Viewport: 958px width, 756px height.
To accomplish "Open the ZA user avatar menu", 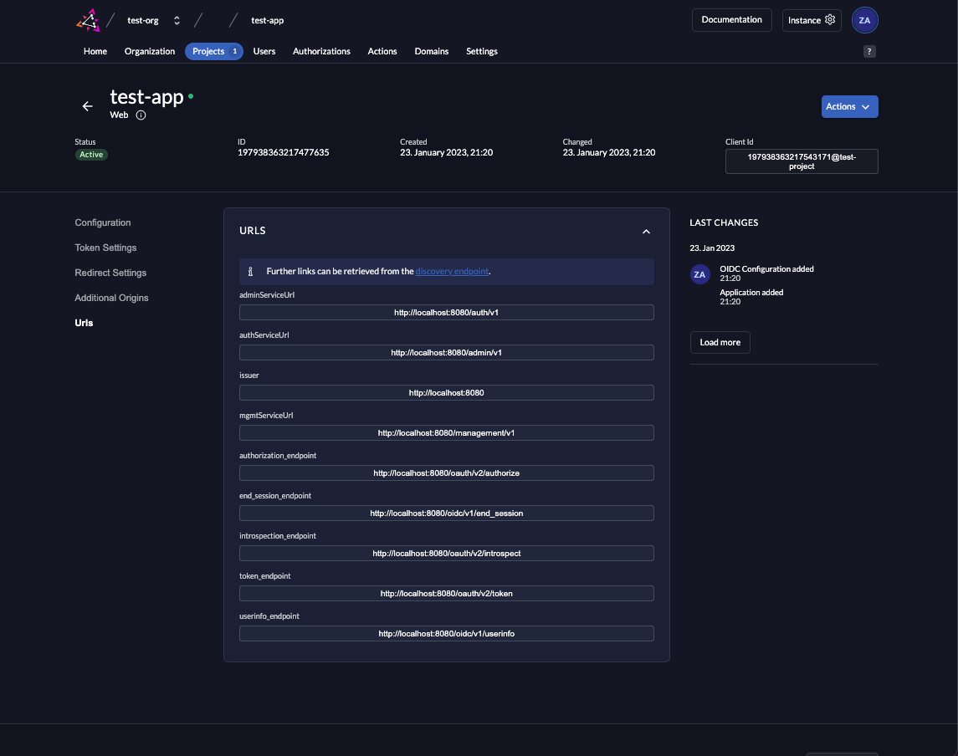I will [x=864, y=20].
